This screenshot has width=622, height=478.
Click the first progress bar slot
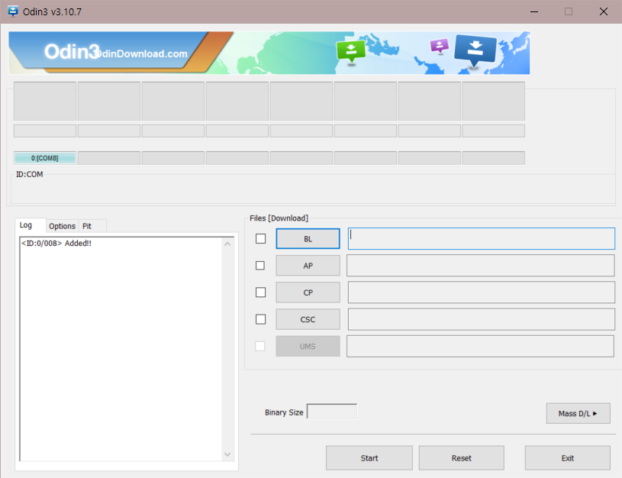tap(45, 131)
